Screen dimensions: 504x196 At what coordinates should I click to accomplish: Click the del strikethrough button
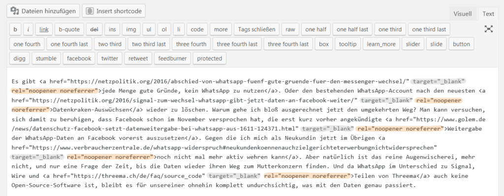94,29
